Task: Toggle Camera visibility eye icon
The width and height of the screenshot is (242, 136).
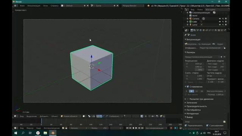Action: click(x=220, y=19)
